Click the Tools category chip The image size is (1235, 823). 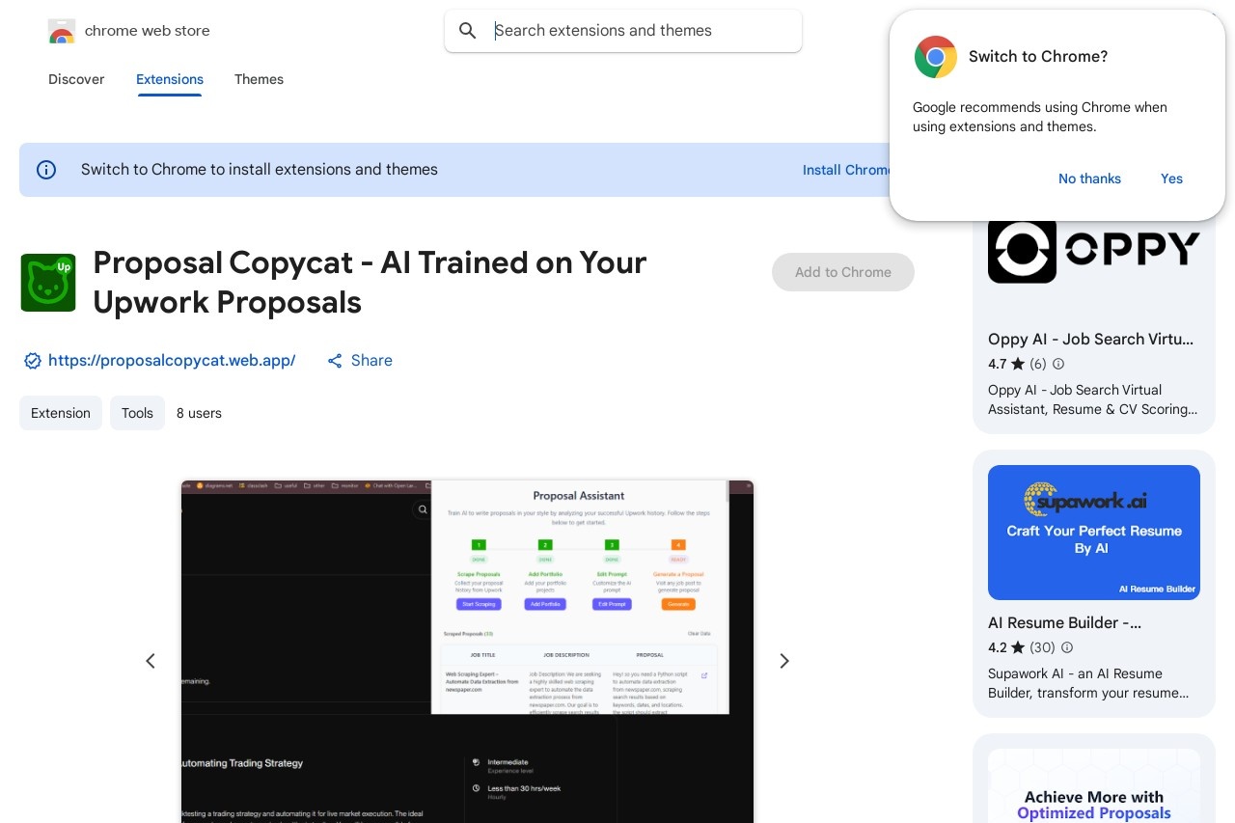pyautogui.click(x=137, y=413)
